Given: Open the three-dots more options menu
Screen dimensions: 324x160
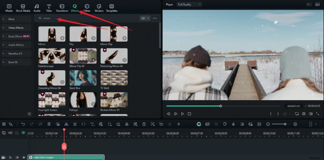Looking at the screenshot, I should (x=155, y=18).
